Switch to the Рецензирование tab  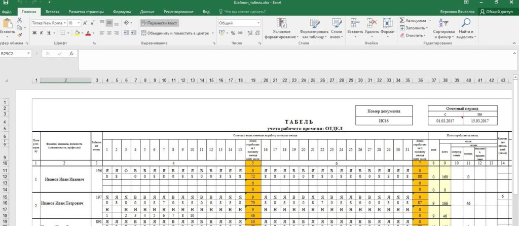click(x=178, y=12)
